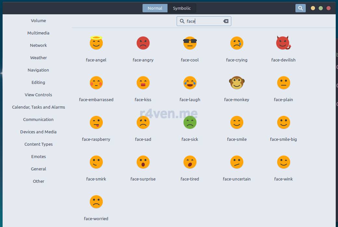Switch to Symbolic icon view

point(182,8)
